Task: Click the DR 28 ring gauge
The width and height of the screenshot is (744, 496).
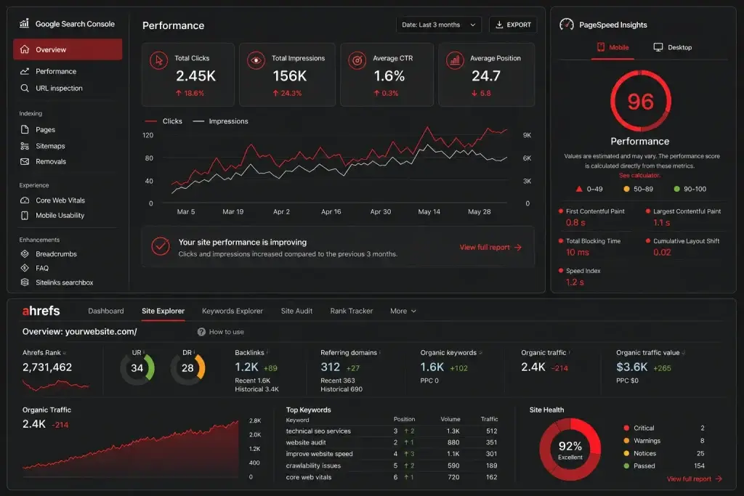Action: 187,368
